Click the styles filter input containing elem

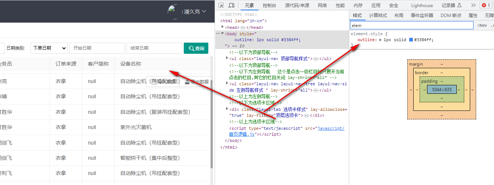point(411,26)
